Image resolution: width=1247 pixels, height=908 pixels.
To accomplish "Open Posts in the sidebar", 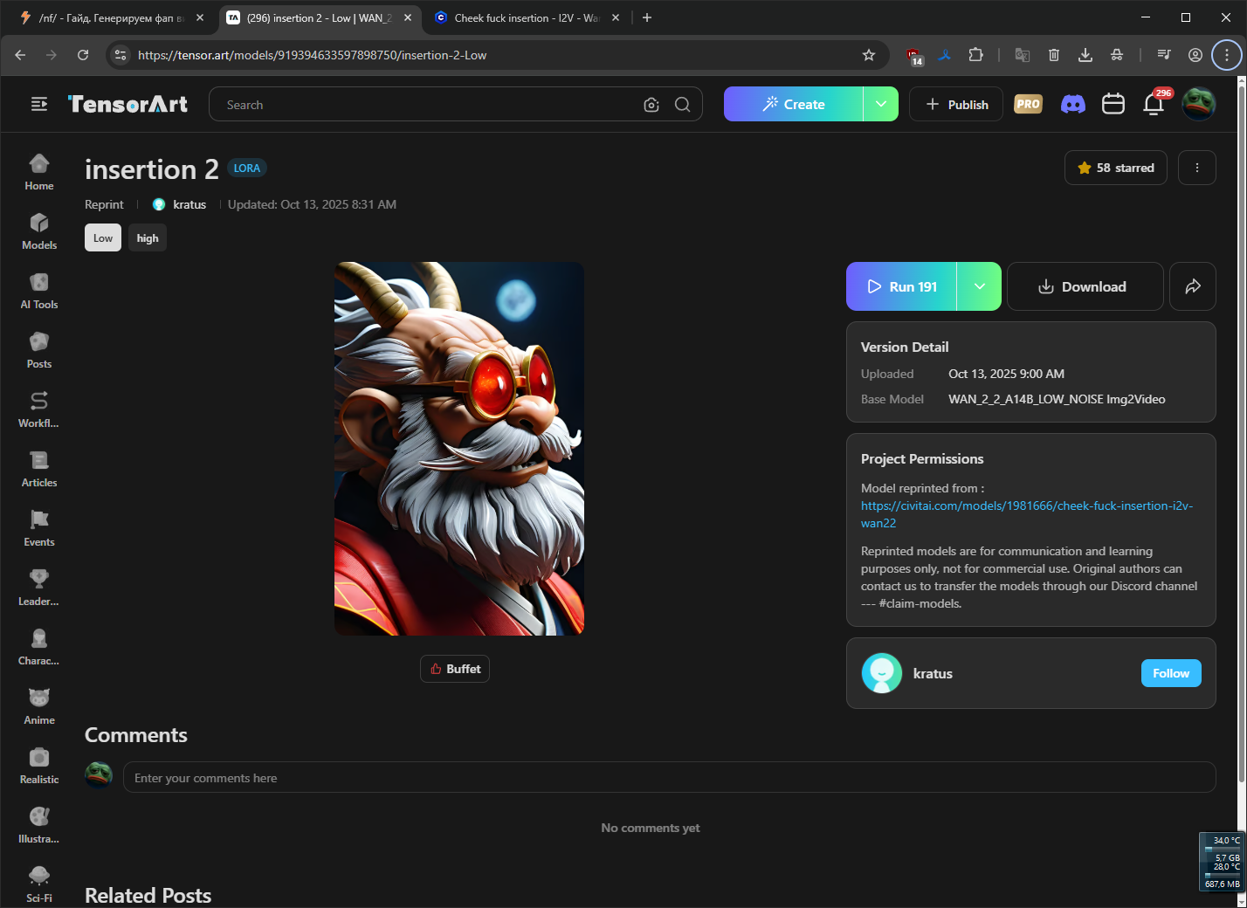I will (x=39, y=351).
